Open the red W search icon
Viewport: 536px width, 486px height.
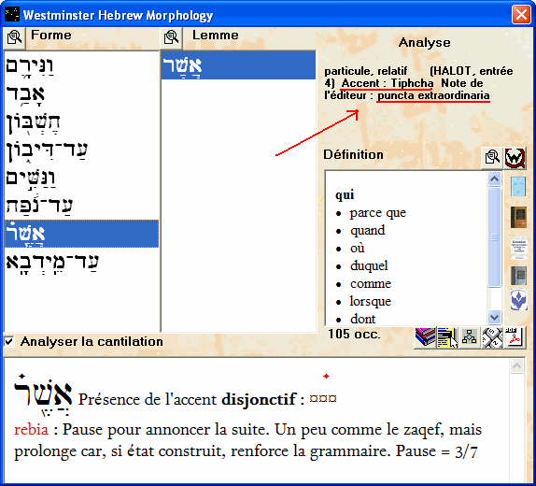[x=515, y=158]
